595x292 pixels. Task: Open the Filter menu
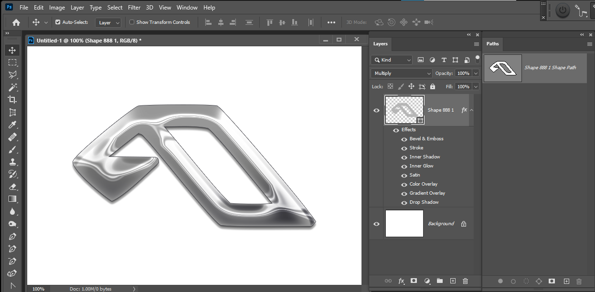pos(134,7)
